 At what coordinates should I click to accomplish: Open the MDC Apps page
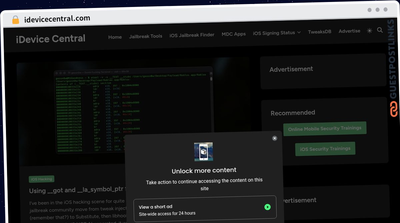[x=234, y=34]
